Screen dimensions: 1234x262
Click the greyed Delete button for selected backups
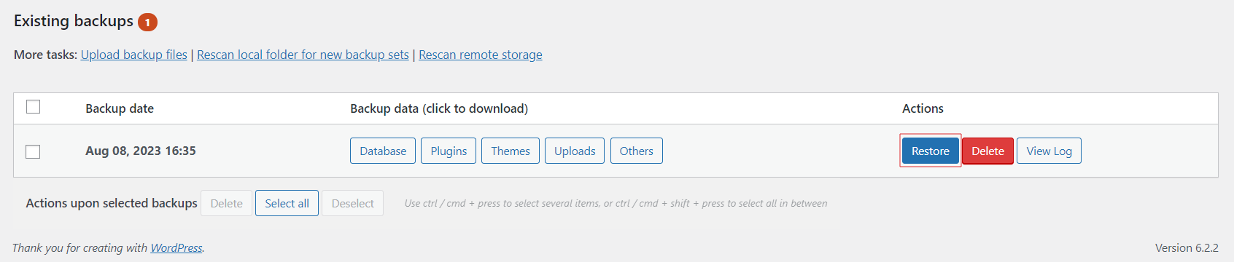coord(227,203)
